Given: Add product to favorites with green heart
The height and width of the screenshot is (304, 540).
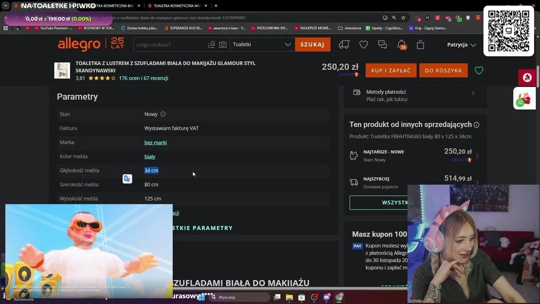Looking at the screenshot, I should tap(479, 71).
